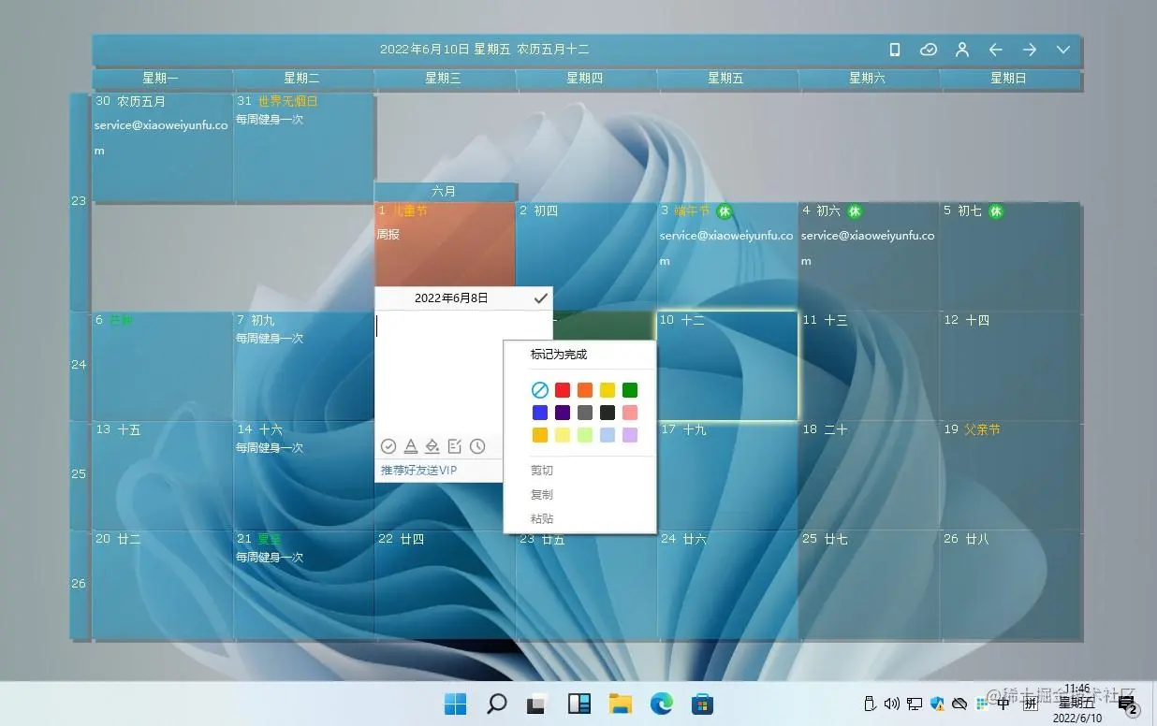Click 每周健身一次 on day 31
This screenshot has height=726, width=1157.
[270, 120]
